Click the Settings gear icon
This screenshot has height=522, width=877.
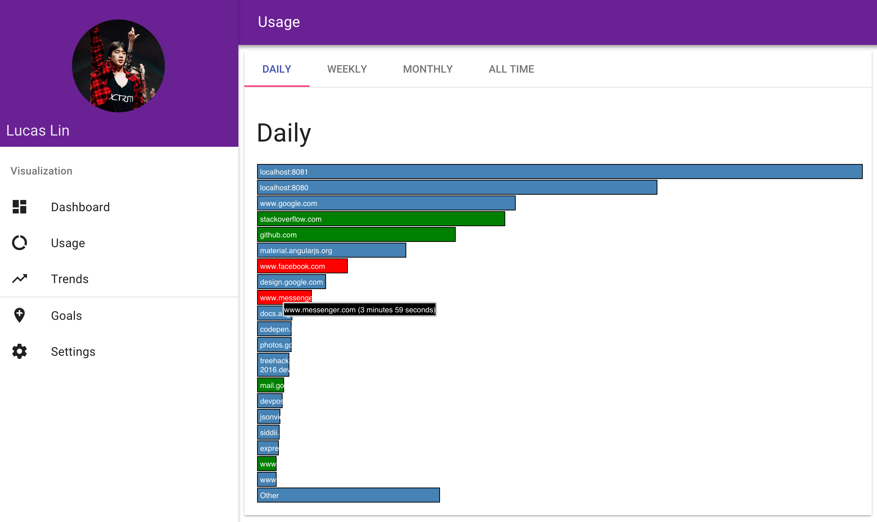pos(19,351)
